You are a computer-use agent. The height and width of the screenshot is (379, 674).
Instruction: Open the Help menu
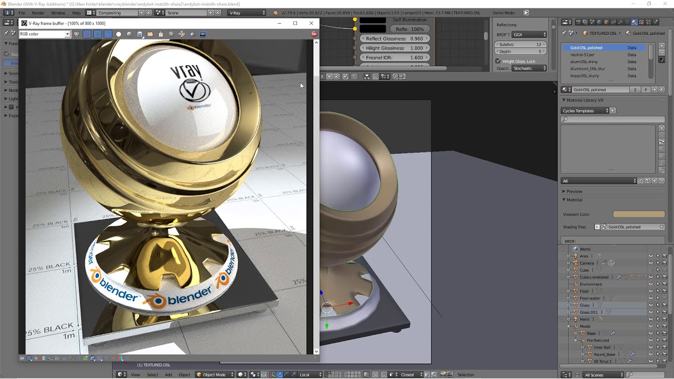[76, 13]
